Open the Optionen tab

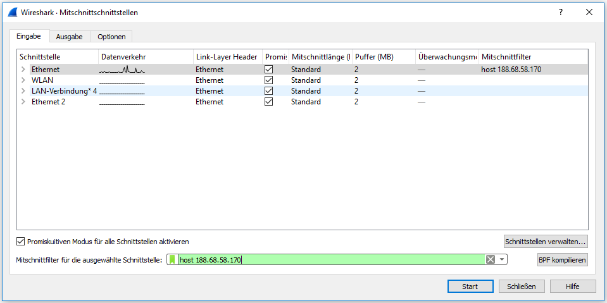point(111,37)
